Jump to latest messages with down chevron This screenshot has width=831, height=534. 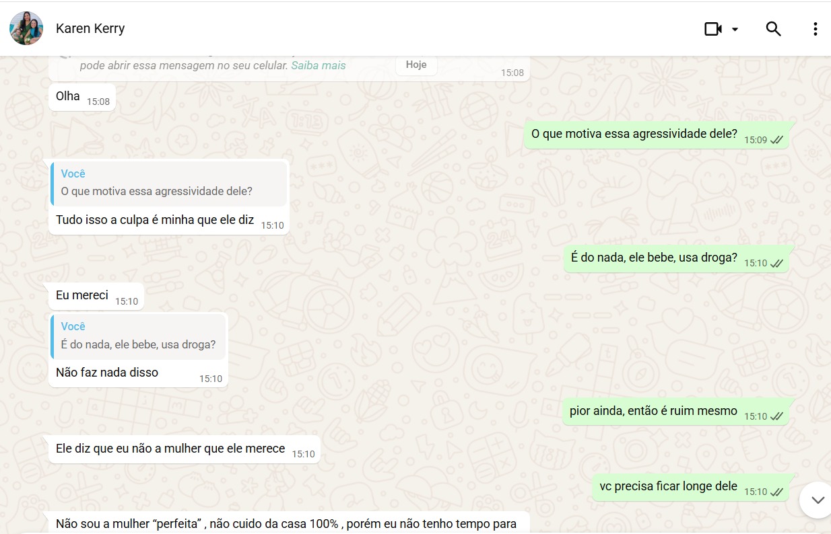tap(818, 500)
